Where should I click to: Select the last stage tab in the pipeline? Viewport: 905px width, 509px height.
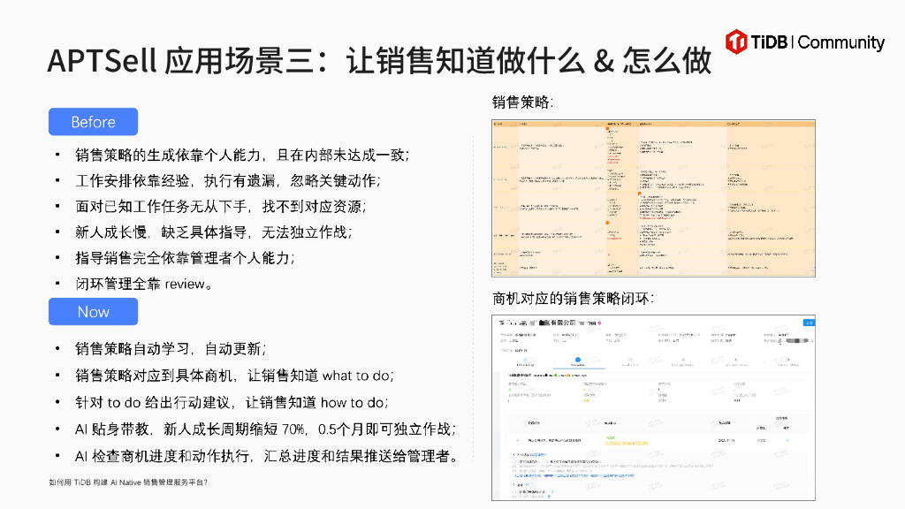pyautogui.click(x=787, y=361)
